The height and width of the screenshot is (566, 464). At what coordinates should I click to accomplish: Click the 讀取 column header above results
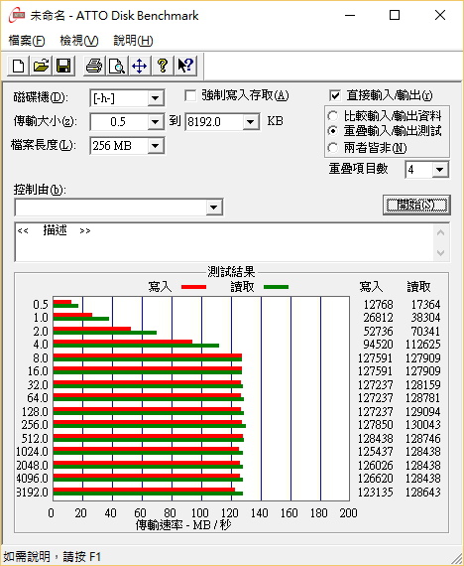tap(419, 287)
